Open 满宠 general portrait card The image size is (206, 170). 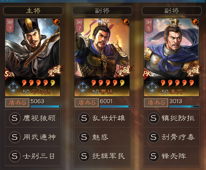click(171, 57)
